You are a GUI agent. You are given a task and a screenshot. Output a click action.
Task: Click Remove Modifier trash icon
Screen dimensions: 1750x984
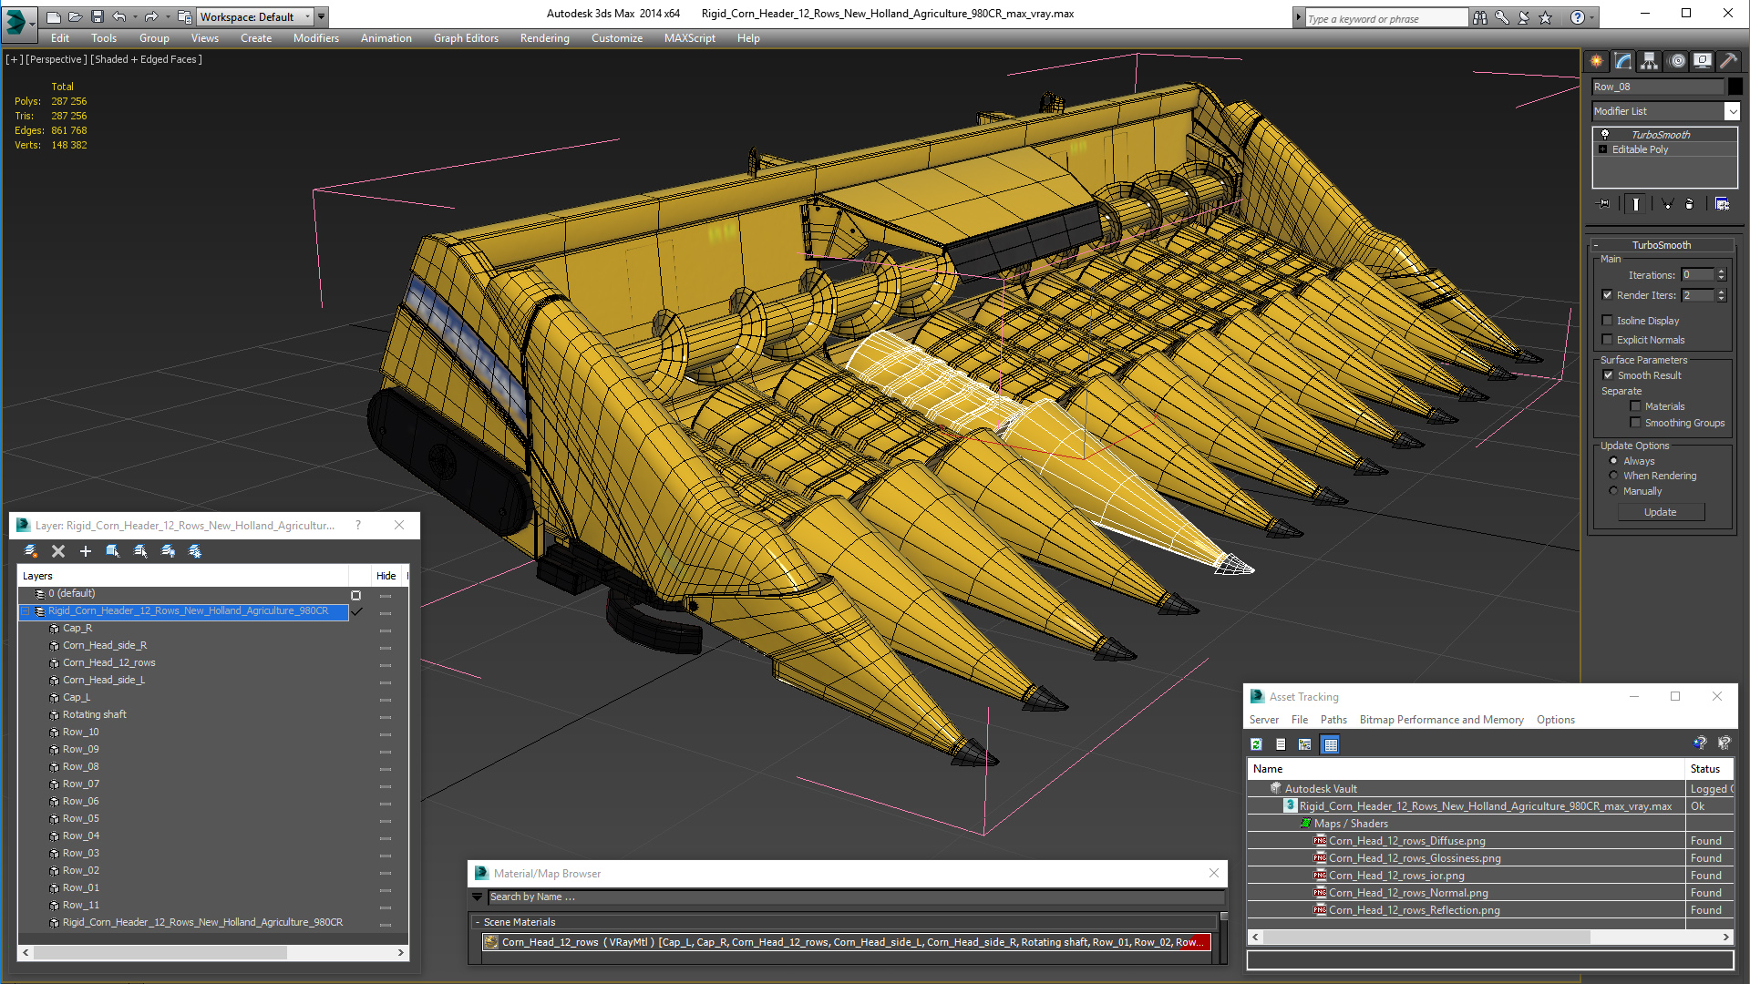coord(1689,204)
